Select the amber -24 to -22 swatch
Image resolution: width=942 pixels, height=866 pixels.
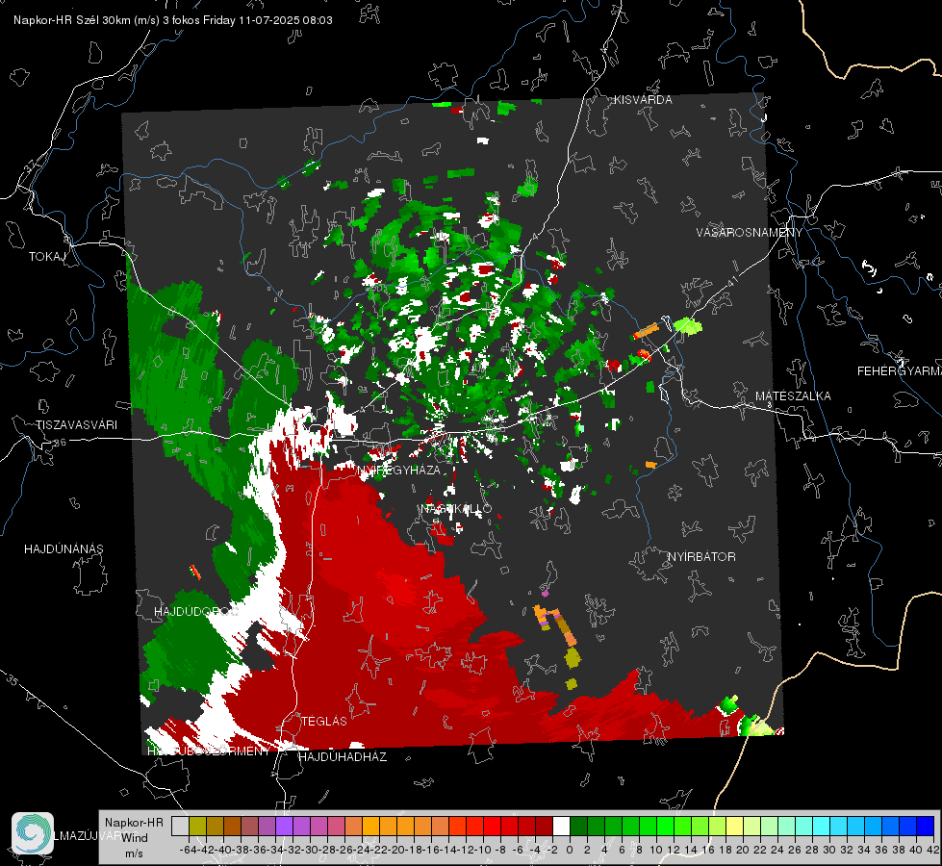click(370, 827)
